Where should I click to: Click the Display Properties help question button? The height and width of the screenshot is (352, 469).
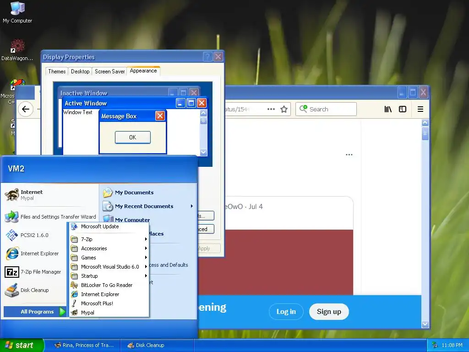click(207, 56)
